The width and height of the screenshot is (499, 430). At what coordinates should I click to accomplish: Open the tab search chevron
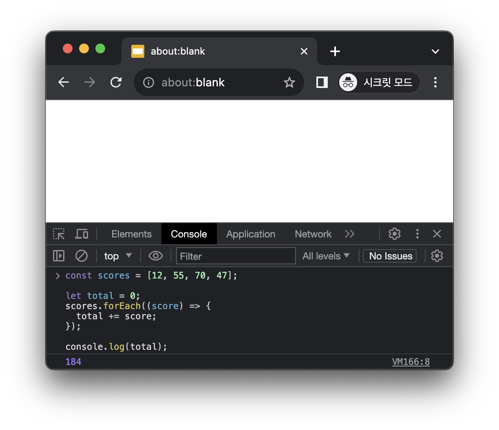pos(435,51)
